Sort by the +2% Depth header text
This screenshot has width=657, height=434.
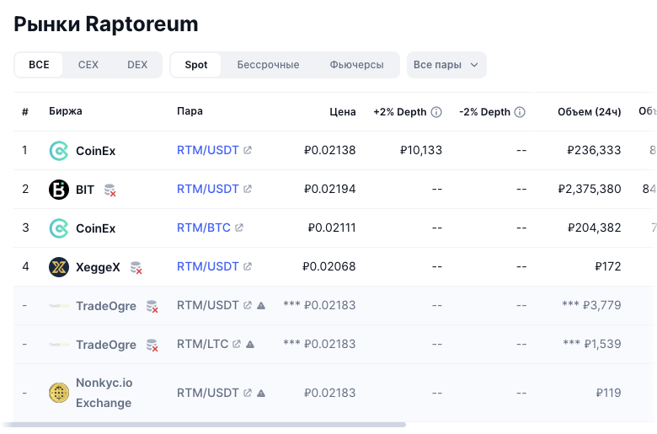click(400, 112)
